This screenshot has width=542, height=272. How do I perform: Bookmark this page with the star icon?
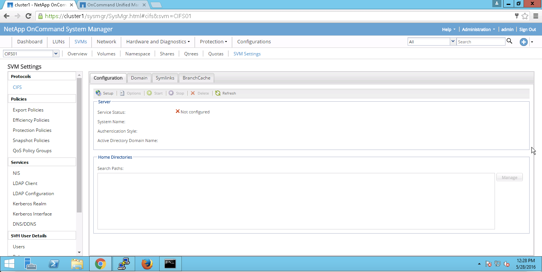coord(525,16)
